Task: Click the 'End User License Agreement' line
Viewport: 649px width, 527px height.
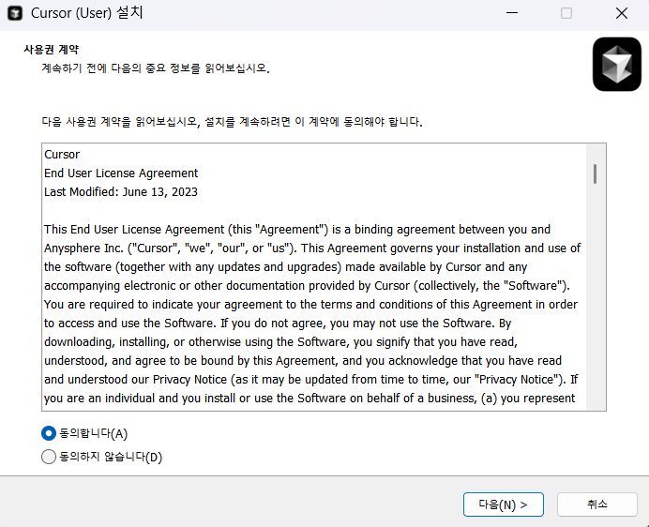Action: 121,173
